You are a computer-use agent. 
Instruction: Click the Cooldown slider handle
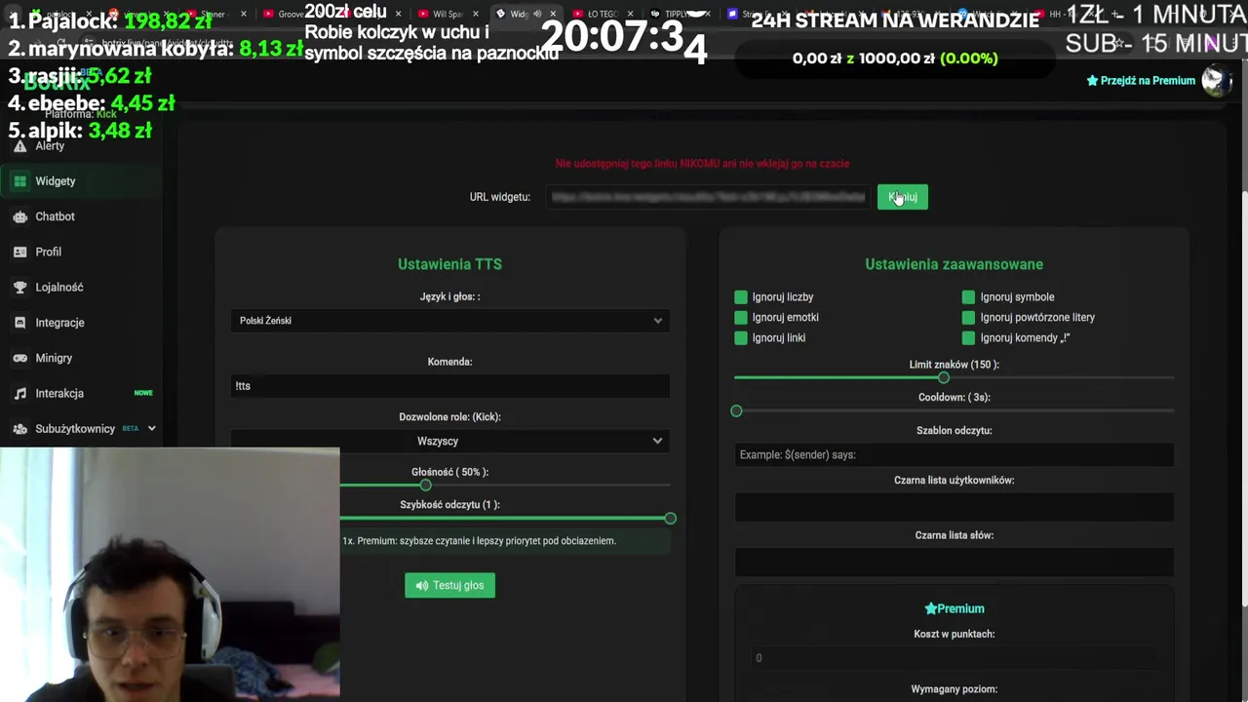[x=736, y=410]
